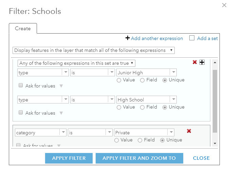Remove the category Private expression
The width and height of the screenshot is (228, 173).
click(189, 131)
